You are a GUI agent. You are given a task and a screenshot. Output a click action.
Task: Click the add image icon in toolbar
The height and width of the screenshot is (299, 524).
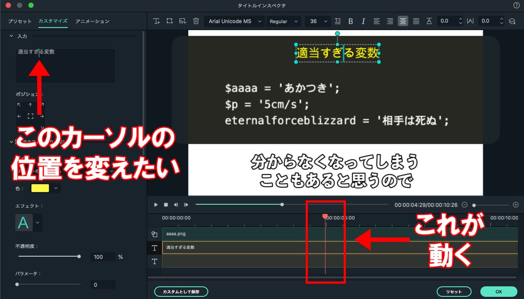(x=183, y=21)
